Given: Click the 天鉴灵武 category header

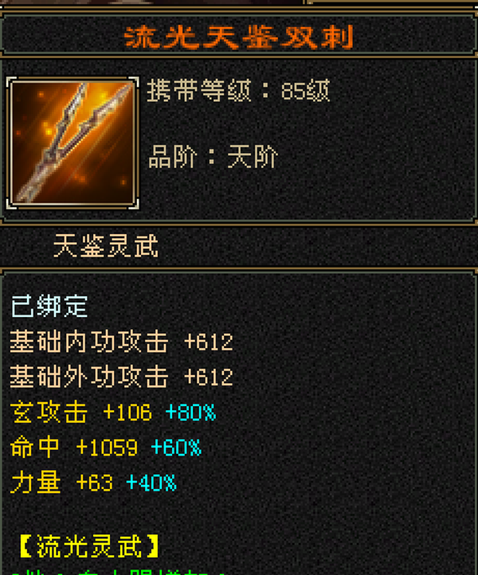Looking at the screenshot, I should click(106, 246).
